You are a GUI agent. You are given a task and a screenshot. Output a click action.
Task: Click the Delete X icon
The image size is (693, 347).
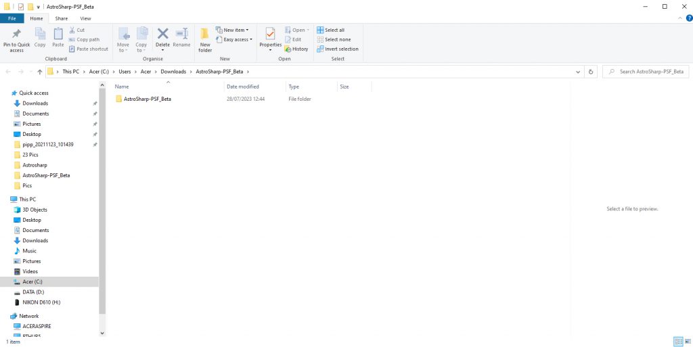162,34
